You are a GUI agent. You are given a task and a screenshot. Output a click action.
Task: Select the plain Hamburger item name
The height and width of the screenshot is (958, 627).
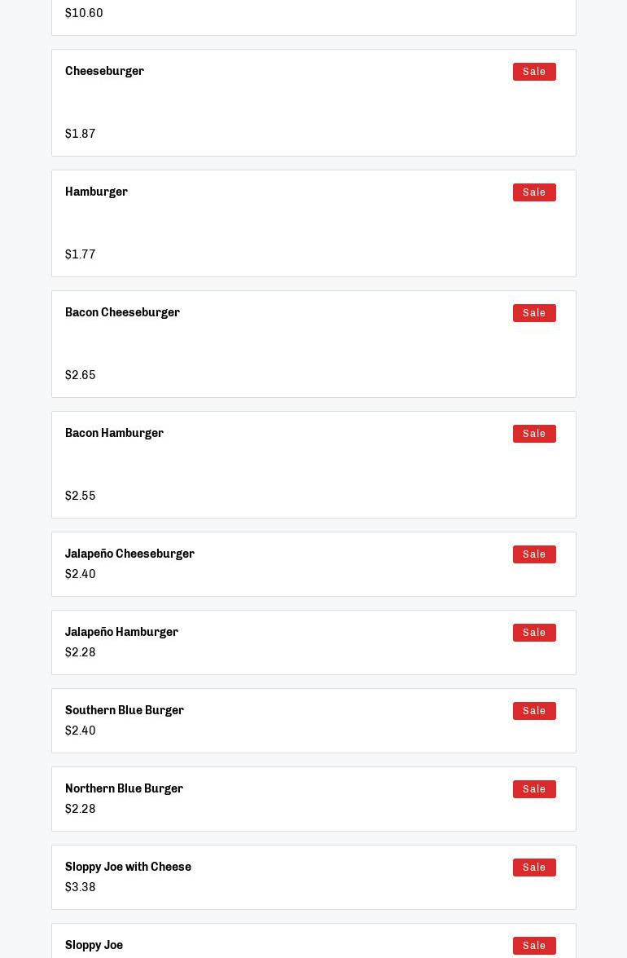click(96, 192)
